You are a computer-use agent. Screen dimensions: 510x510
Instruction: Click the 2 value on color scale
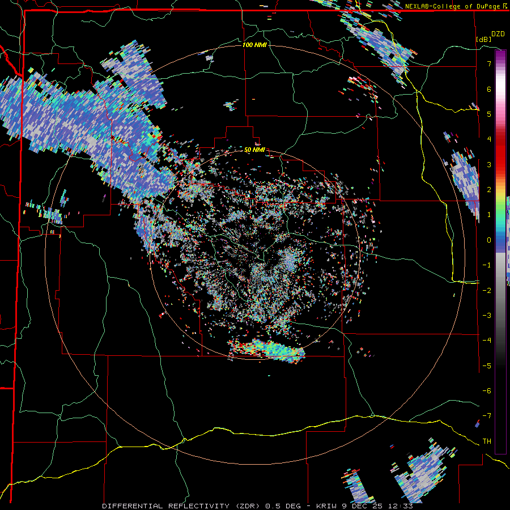tap(488, 190)
